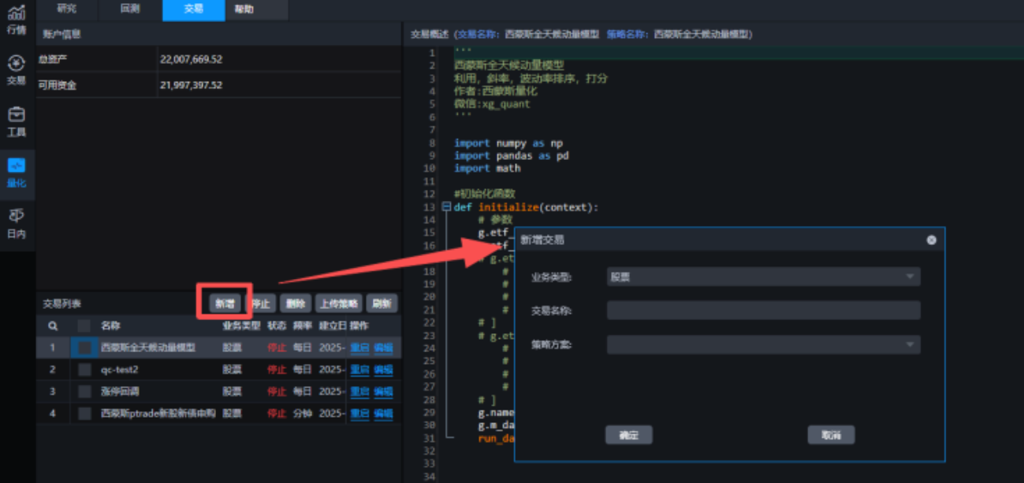This screenshot has height=483, width=1024.
Task: Open the 策略方案 dropdown
Action: (x=763, y=344)
